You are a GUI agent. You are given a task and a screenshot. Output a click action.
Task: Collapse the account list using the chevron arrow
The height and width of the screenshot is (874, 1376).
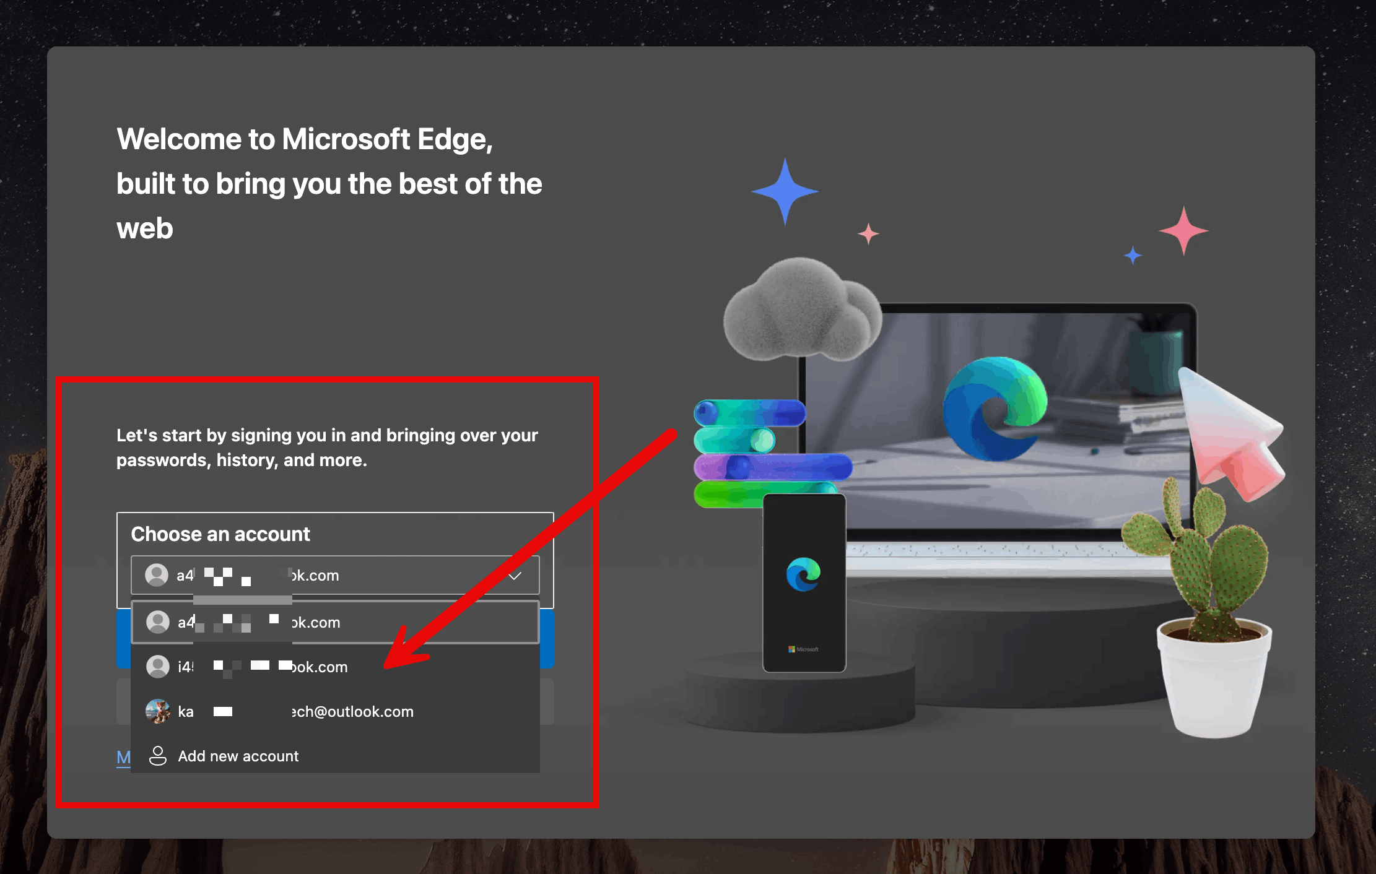515,576
